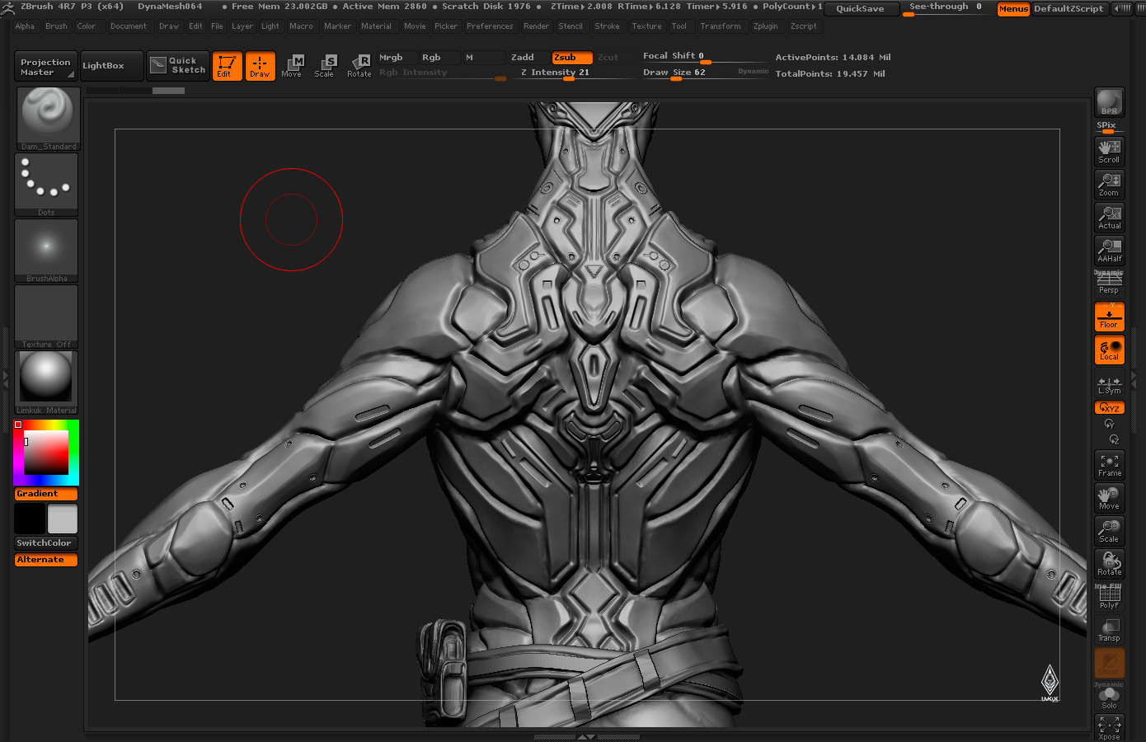
Task: Open the BrushAlpha selector
Action: tap(47, 251)
